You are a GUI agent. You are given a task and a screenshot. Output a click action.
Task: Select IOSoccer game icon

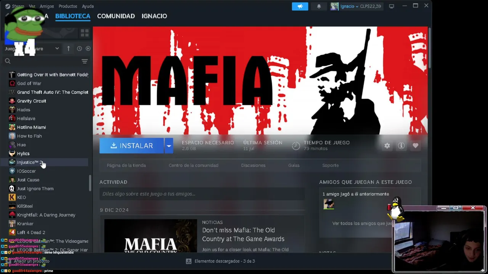(x=12, y=171)
